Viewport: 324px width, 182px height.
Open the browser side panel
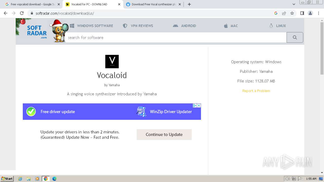click(x=302, y=13)
